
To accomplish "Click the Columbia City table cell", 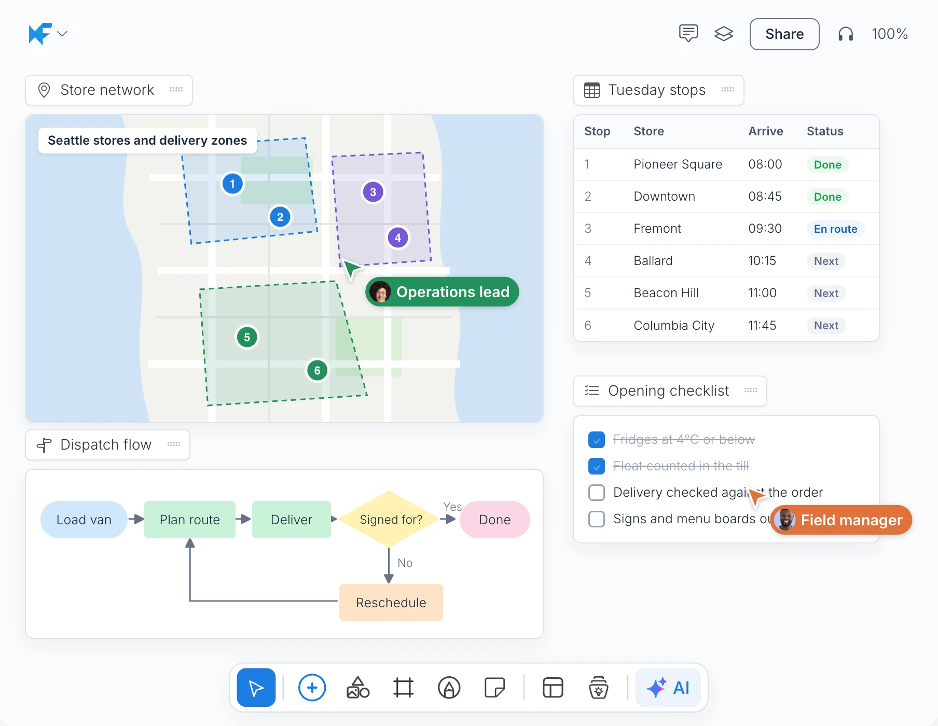I will [674, 326].
